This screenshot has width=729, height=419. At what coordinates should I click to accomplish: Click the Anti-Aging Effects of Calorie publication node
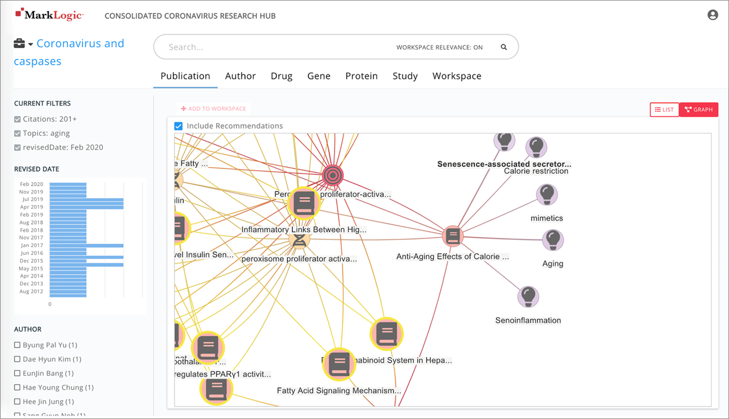(x=452, y=235)
